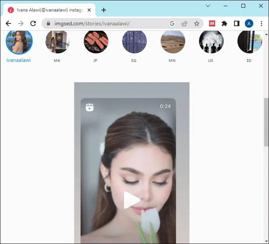Click the scrollbar up arrow

266,34
